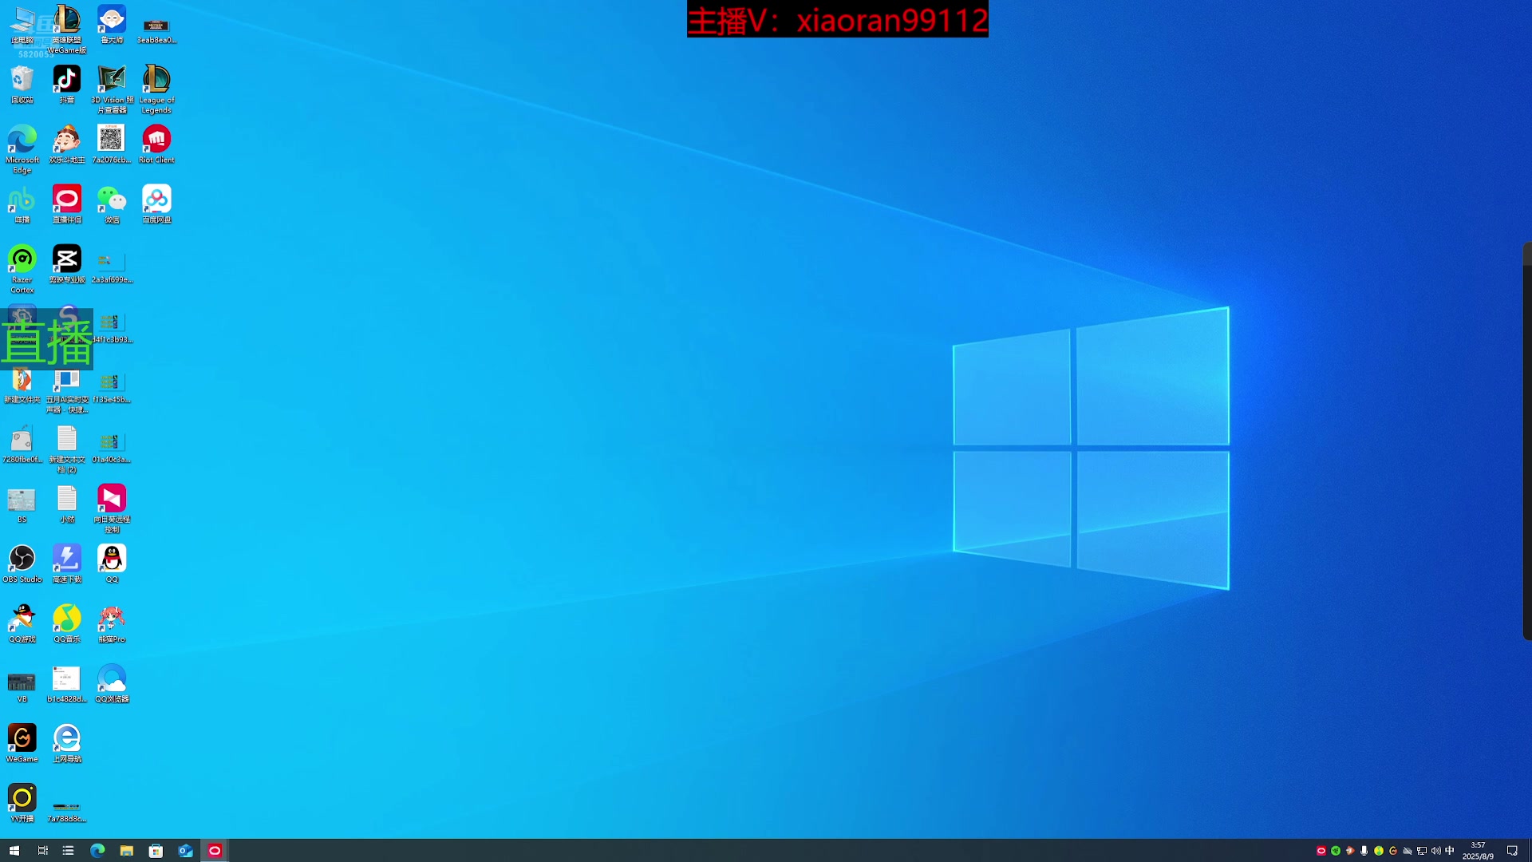Open Razer Cortex from the desktop
Screen dimensions: 1532x862
coord(22,269)
